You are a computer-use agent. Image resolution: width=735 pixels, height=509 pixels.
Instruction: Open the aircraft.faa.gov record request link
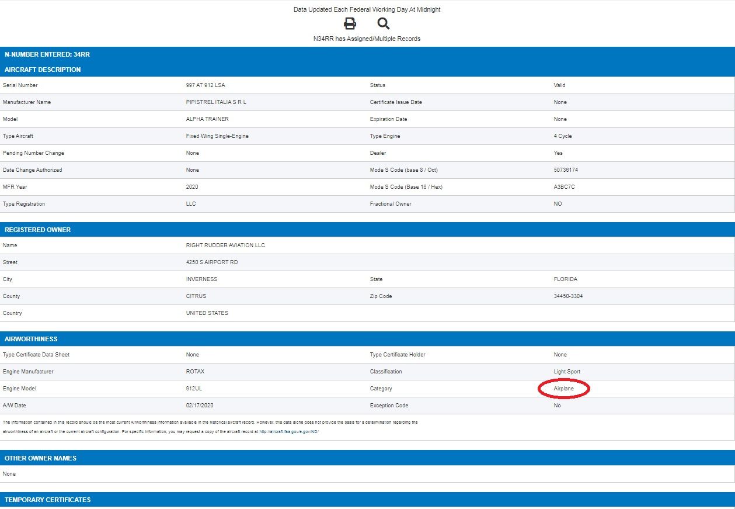[288, 431]
